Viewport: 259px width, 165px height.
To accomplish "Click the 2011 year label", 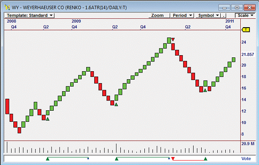I will tap(230, 21).
